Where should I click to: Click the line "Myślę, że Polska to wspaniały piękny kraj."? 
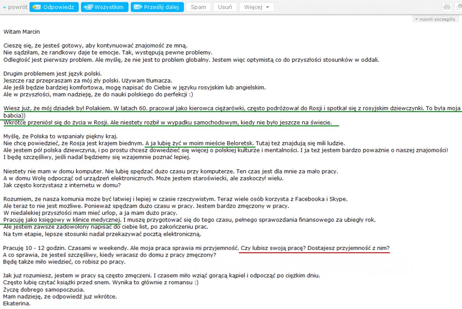pyautogui.click(x=61, y=136)
